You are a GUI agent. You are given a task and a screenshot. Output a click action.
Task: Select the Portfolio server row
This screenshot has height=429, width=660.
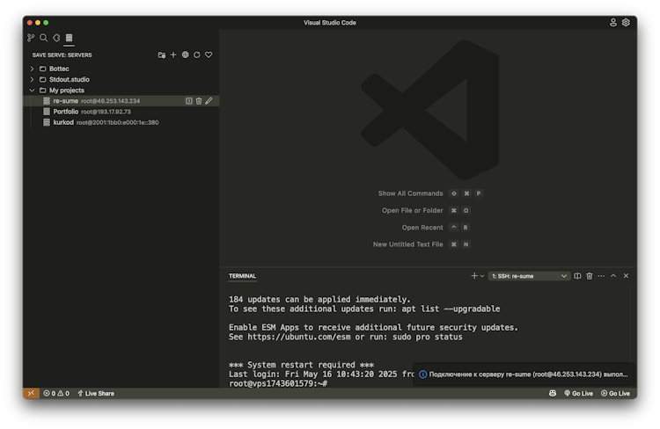pos(121,112)
